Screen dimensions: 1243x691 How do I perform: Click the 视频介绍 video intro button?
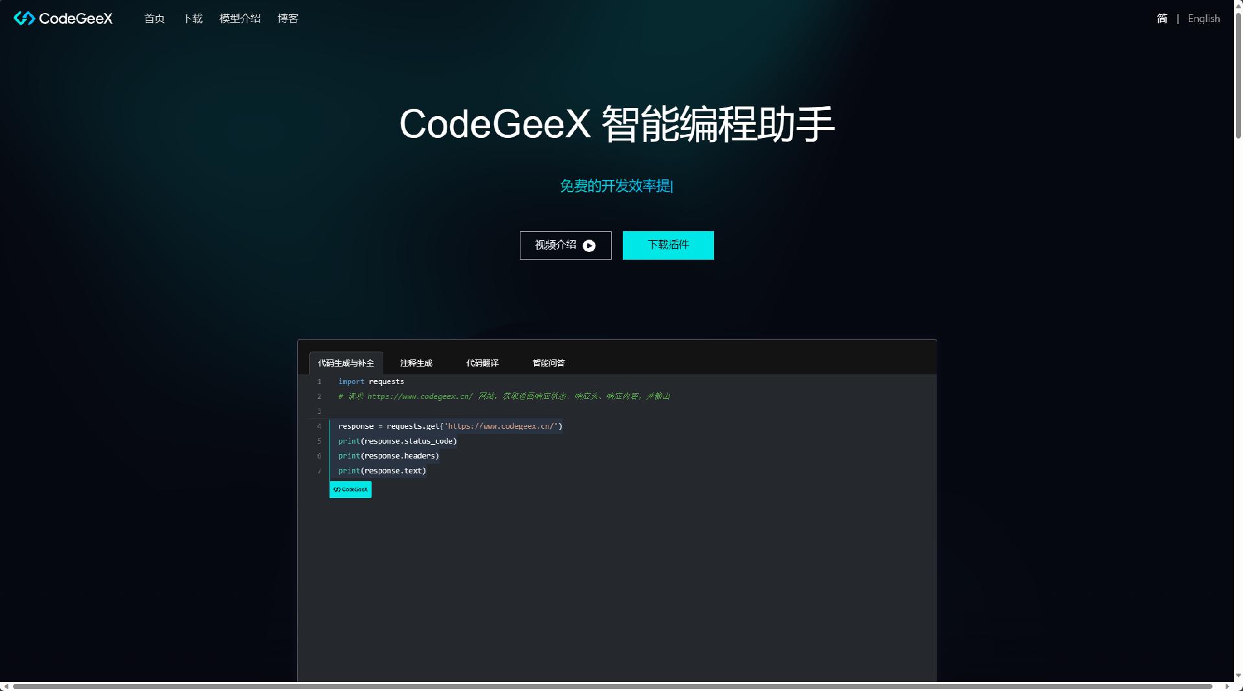point(565,245)
